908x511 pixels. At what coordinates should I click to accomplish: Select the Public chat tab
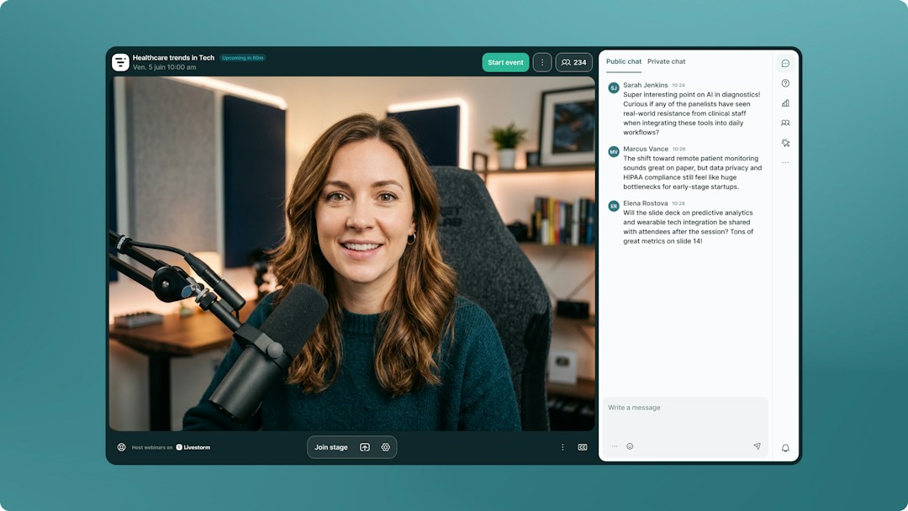point(624,61)
